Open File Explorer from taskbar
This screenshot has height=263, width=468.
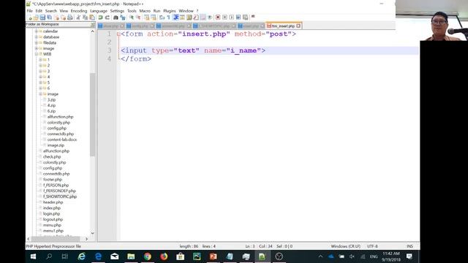pyautogui.click(x=131, y=256)
